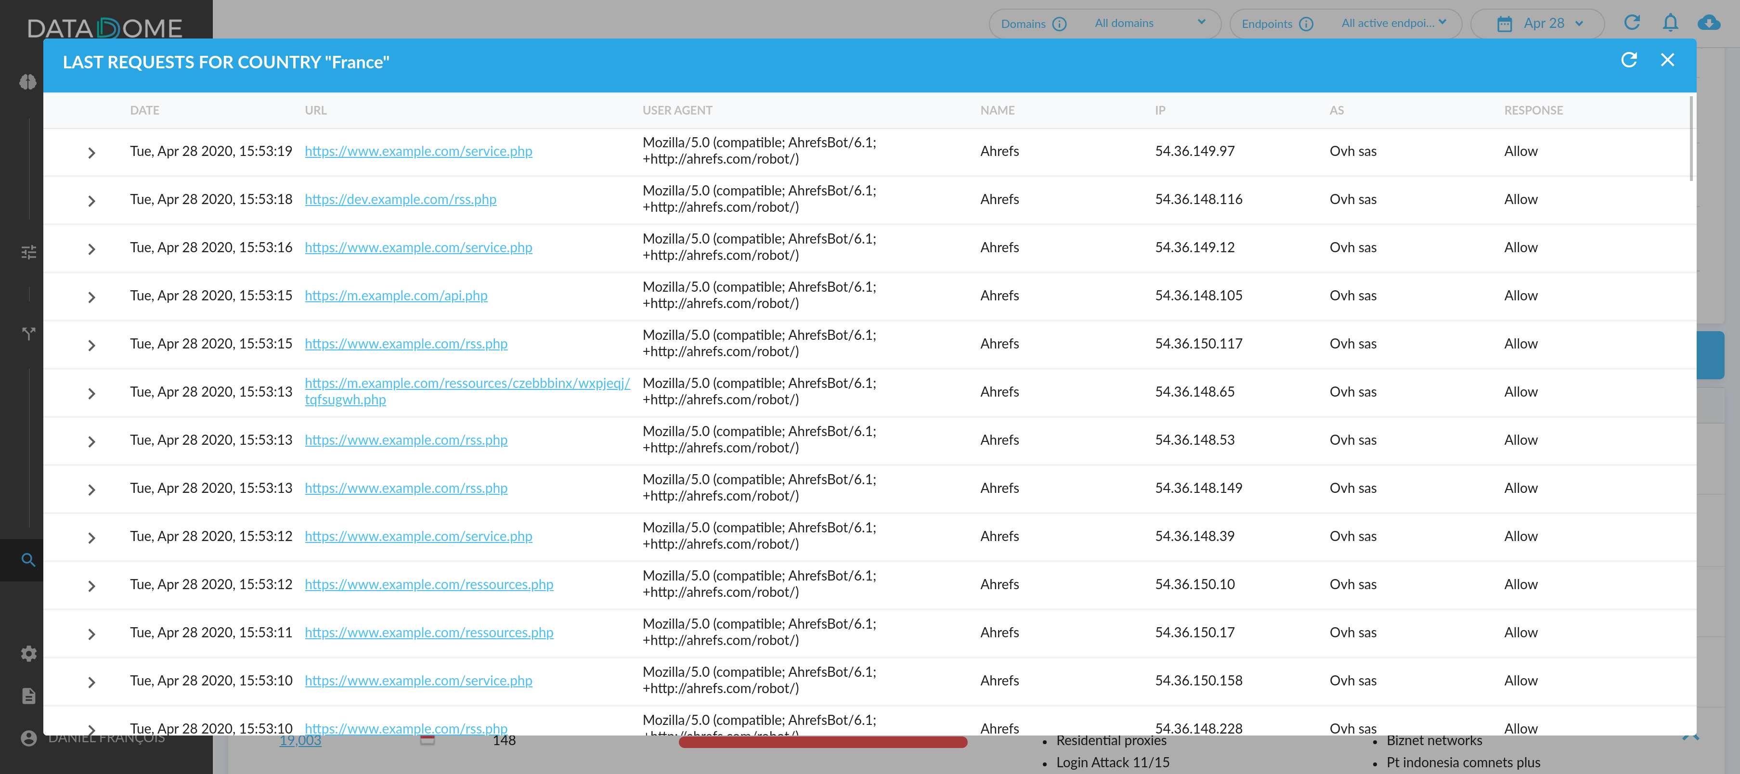Close the France requests modal
Viewport: 1740px width, 774px height.
[x=1667, y=61]
